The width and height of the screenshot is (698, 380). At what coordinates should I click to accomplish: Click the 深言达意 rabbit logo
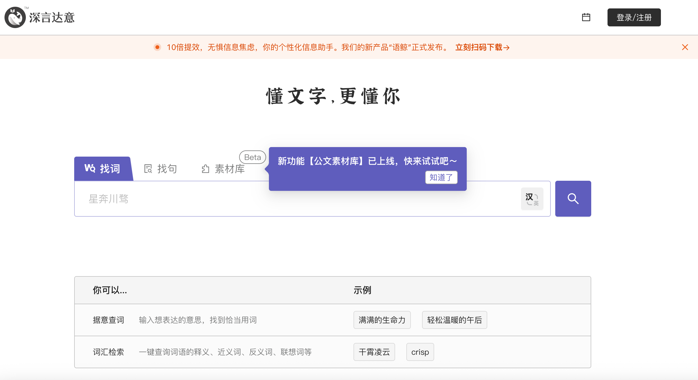coord(15,17)
